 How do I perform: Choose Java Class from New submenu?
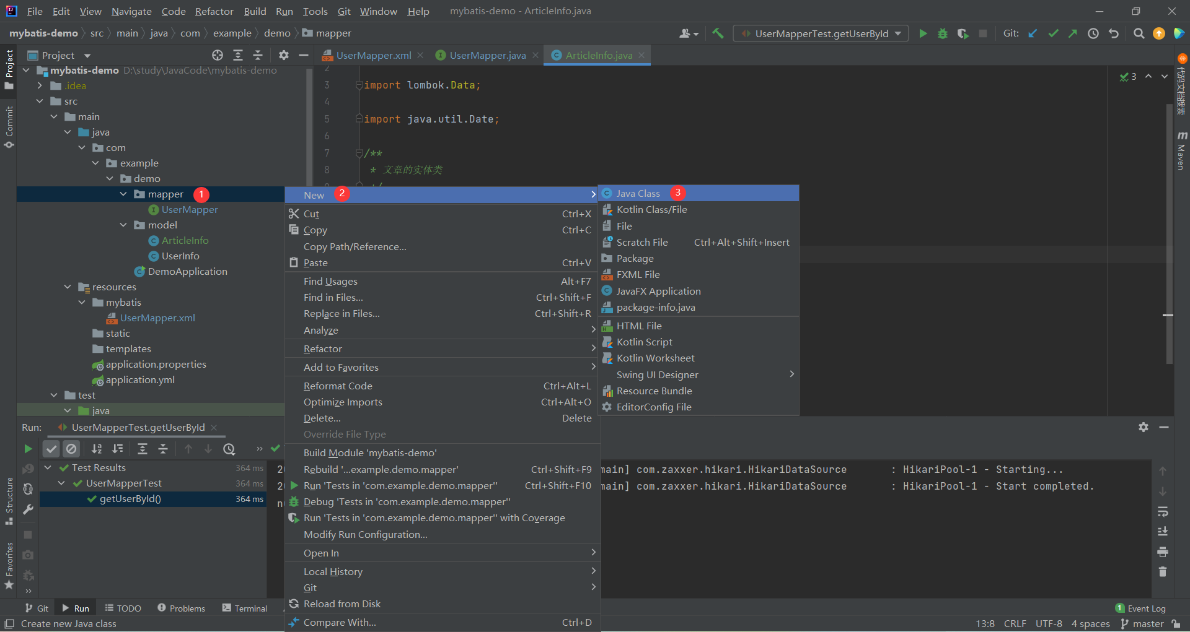tap(699, 193)
